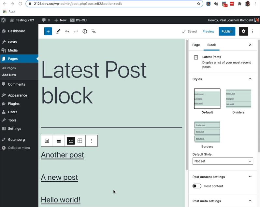Open the Comments bubble in admin bar
Screen dimensions: 260x207
pyautogui.click(x=46, y=20)
